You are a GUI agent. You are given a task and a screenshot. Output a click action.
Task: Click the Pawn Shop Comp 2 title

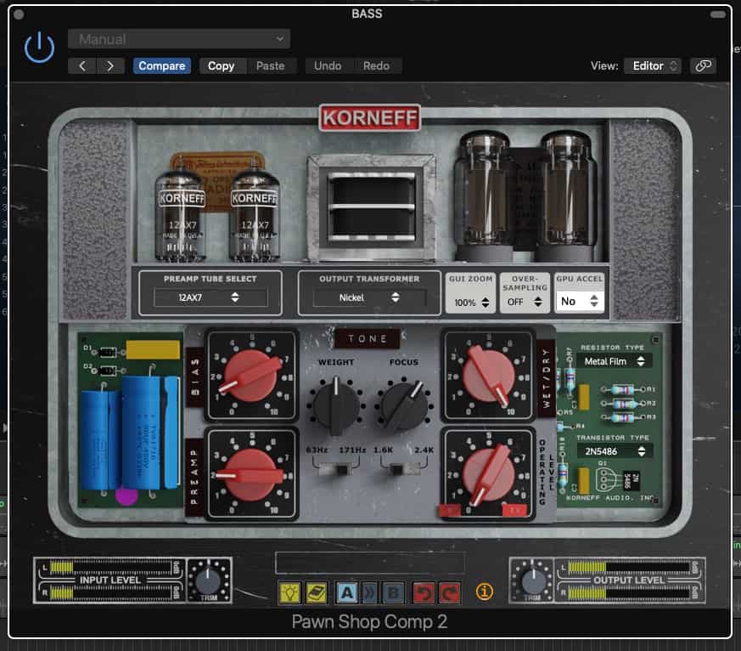(x=369, y=621)
